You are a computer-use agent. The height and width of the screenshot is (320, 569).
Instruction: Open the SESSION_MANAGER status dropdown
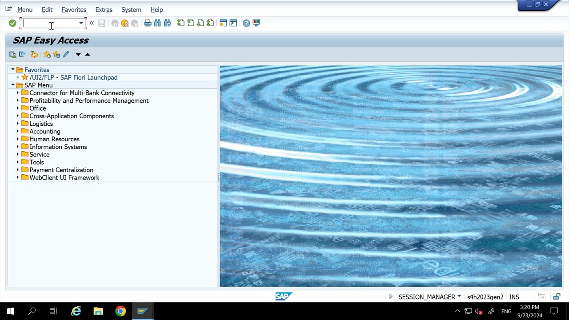459,296
